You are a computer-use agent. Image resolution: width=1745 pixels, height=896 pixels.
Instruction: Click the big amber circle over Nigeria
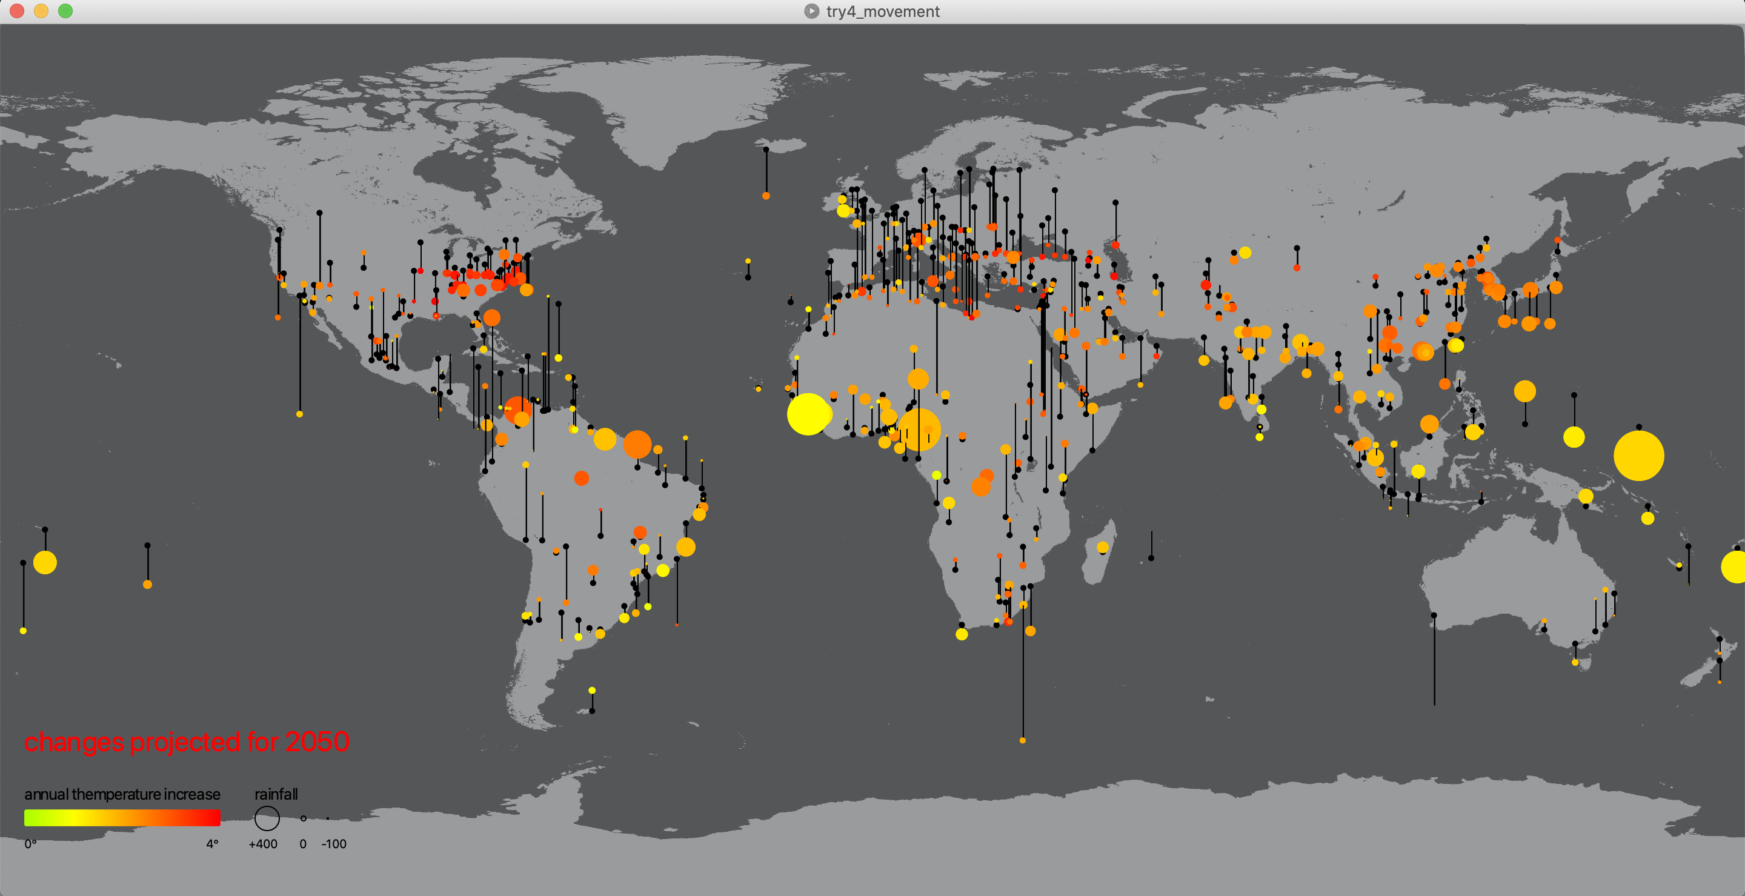pos(920,430)
